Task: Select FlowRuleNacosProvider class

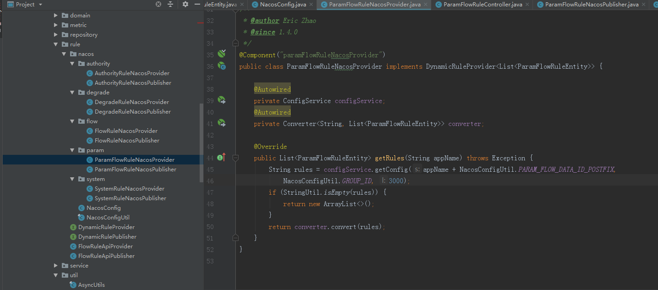Action: coord(126,131)
